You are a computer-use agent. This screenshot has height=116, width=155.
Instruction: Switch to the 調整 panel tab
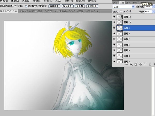point(115,3)
